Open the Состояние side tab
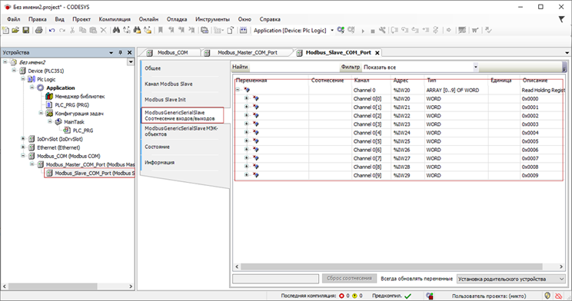This screenshot has width=572, height=301. [157, 147]
